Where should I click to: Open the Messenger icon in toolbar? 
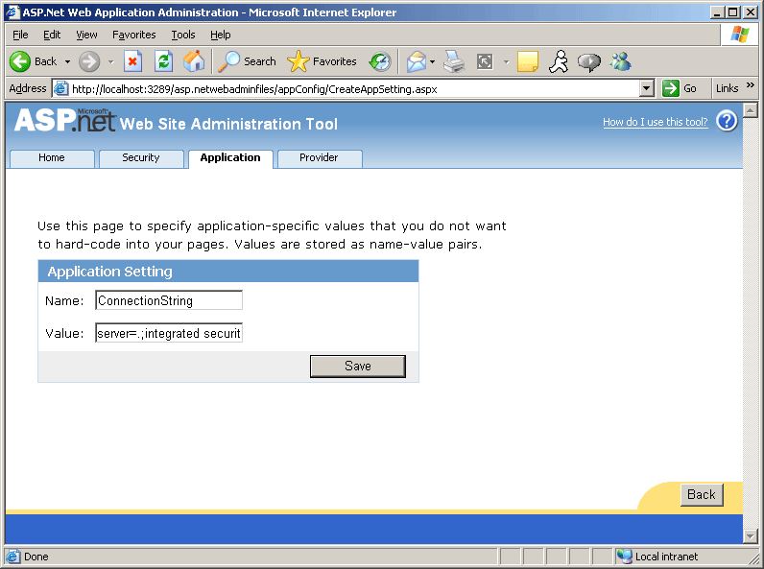[620, 61]
